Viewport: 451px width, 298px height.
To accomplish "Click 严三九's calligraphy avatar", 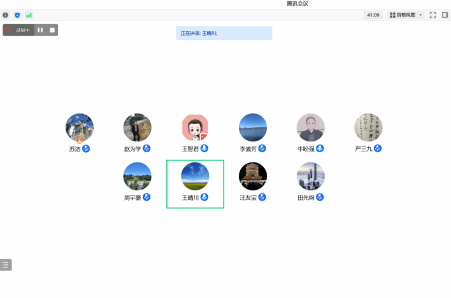I will coord(368,127).
